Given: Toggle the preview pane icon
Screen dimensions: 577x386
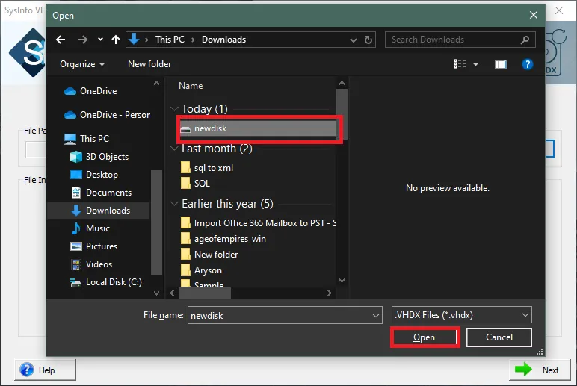Looking at the screenshot, I should point(501,64).
